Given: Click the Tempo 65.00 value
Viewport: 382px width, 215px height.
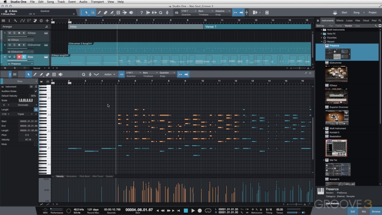Looking at the screenshot, I should [x=280, y=210].
